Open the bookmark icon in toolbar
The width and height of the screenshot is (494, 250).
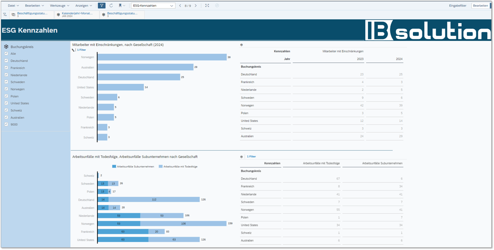coord(121,6)
